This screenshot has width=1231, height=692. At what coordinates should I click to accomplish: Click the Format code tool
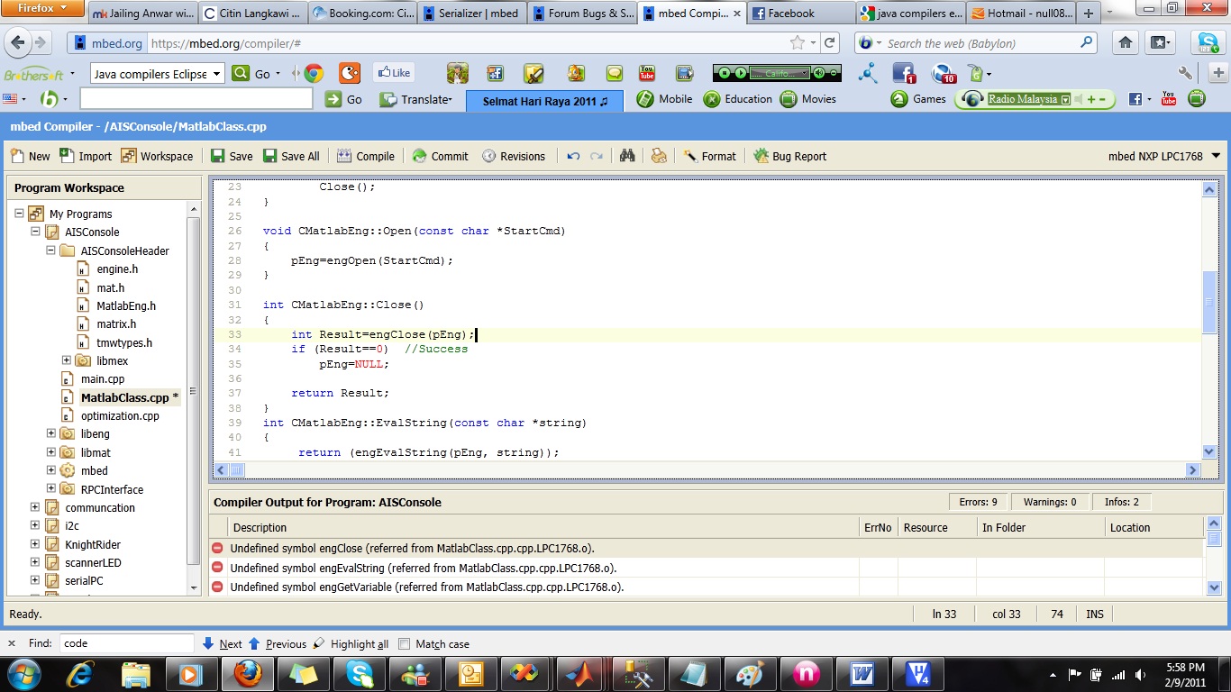pyautogui.click(x=708, y=156)
